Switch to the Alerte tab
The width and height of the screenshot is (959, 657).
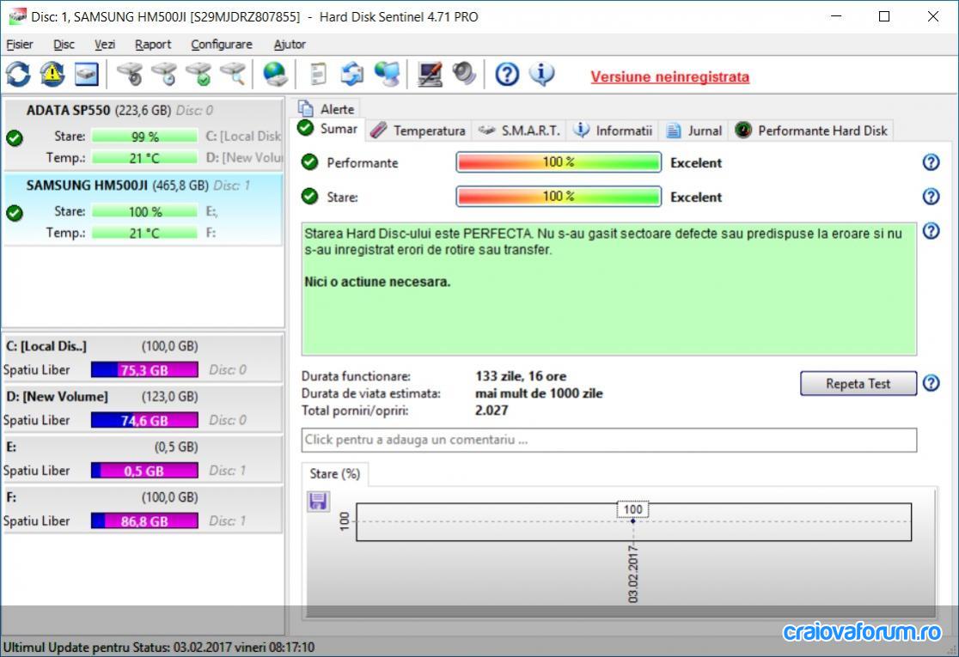326,109
